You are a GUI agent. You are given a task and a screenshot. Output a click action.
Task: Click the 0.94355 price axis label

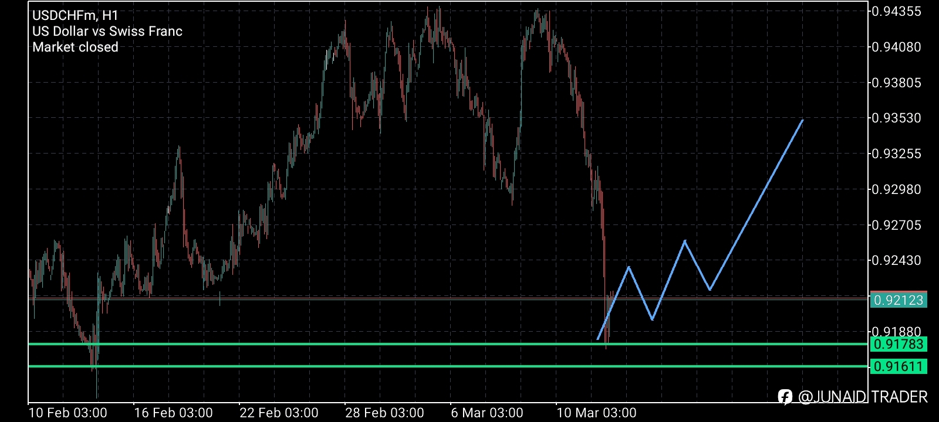point(896,11)
